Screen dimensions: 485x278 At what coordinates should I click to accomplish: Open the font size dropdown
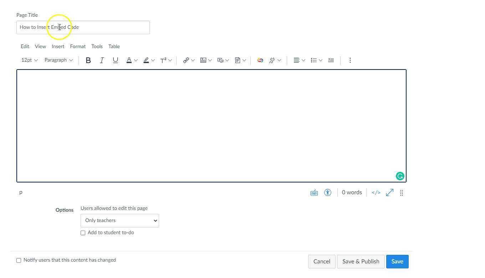(29, 60)
